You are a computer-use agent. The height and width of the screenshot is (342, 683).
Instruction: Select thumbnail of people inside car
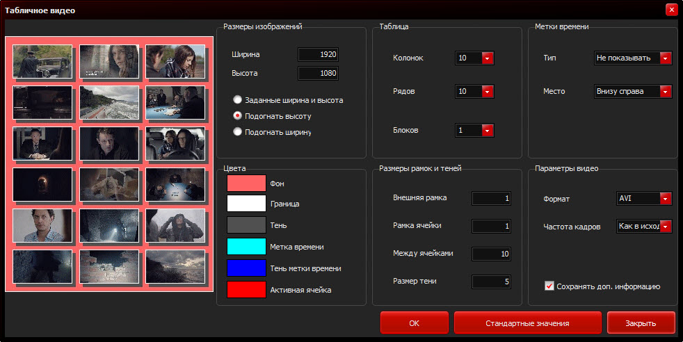(175, 144)
